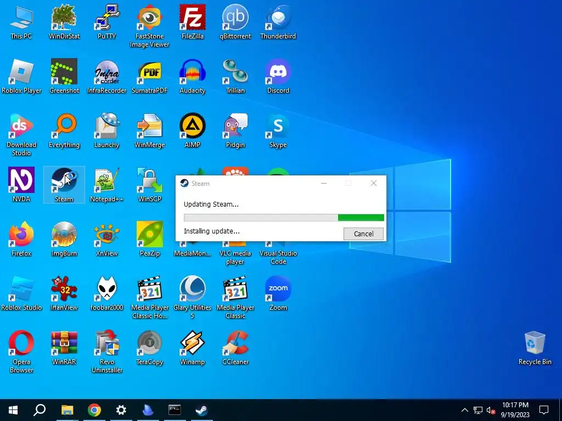Open the notification center
562x421 pixels.
coord(544,410)
